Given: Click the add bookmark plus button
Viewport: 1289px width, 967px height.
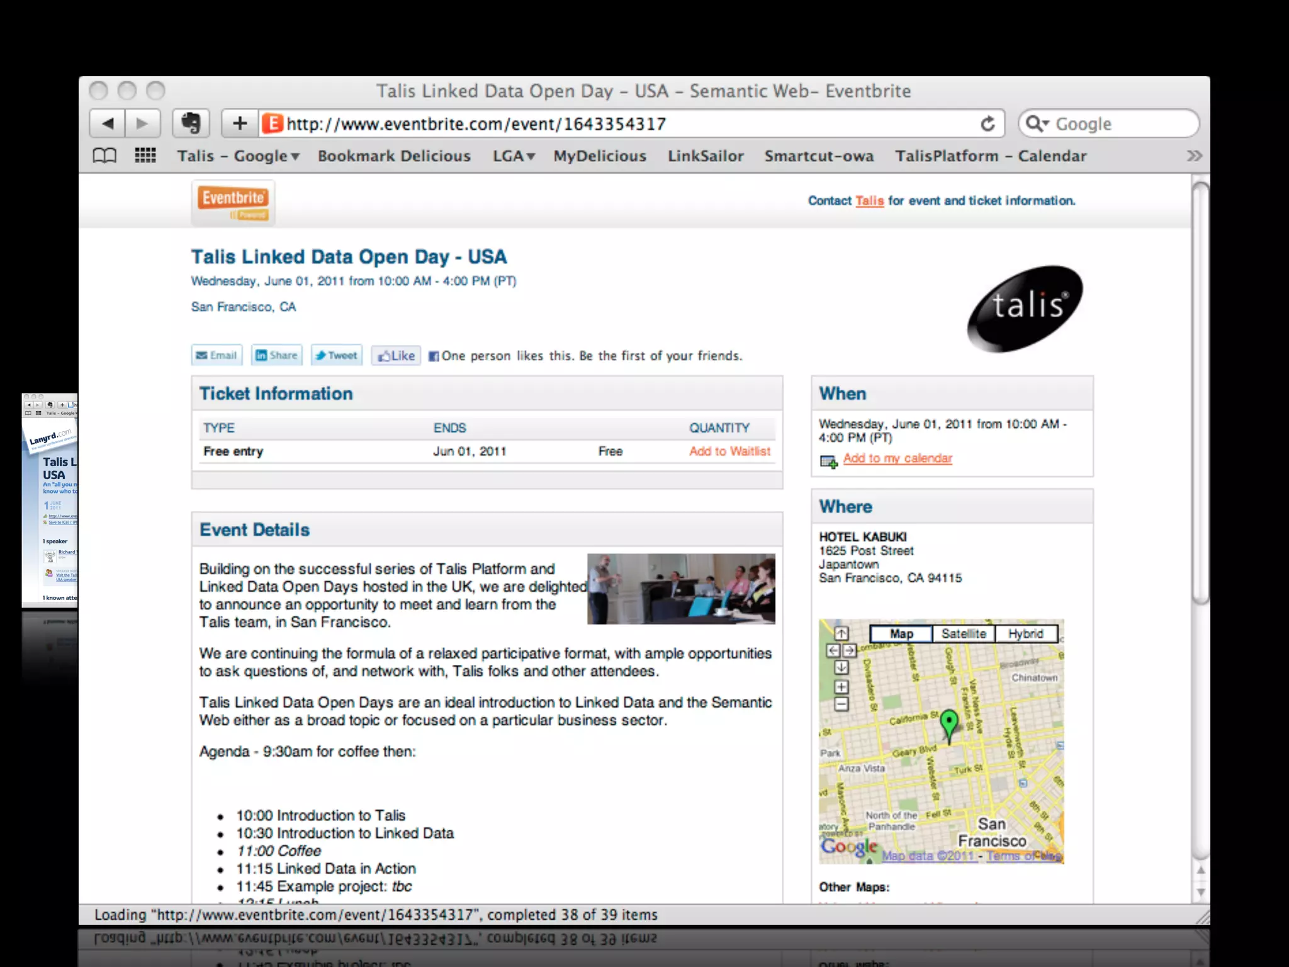Looking at the screenshot, I should tap(239, 123).
